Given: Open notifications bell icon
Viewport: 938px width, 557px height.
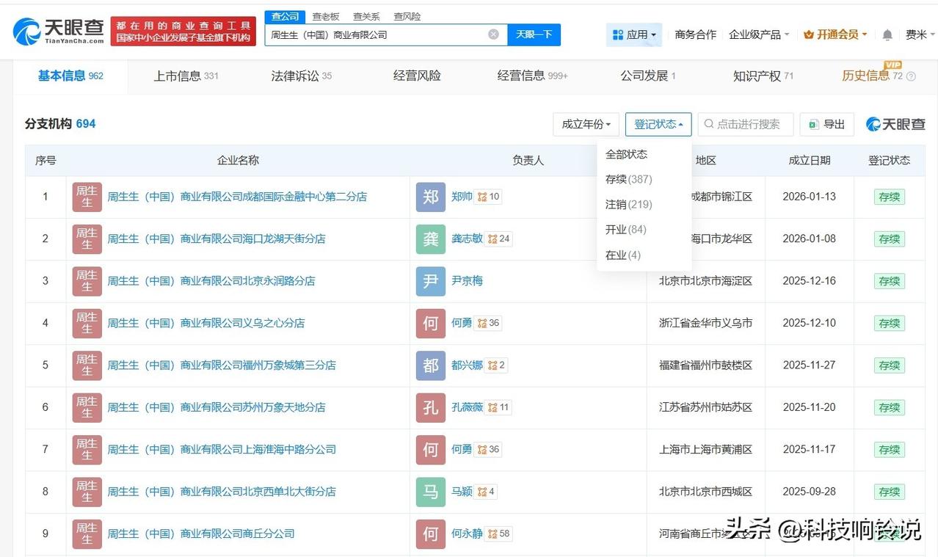Looking at the screenshot, I should click(x=887, y=34).
